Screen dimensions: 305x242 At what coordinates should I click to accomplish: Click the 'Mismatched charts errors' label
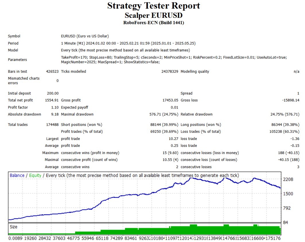pyautogui.click(x=24, y=81)
